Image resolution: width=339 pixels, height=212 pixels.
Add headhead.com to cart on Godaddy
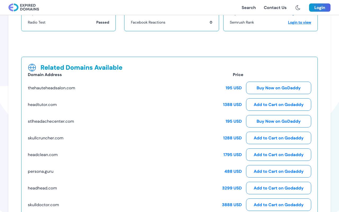point(278,188)
